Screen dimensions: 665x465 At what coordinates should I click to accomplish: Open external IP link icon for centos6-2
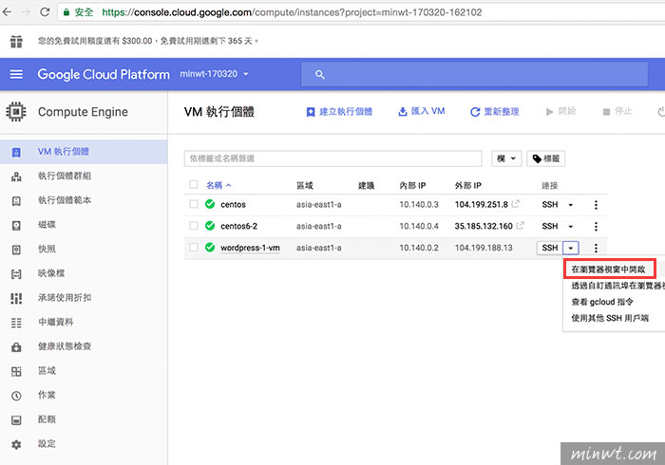(521, 225)
